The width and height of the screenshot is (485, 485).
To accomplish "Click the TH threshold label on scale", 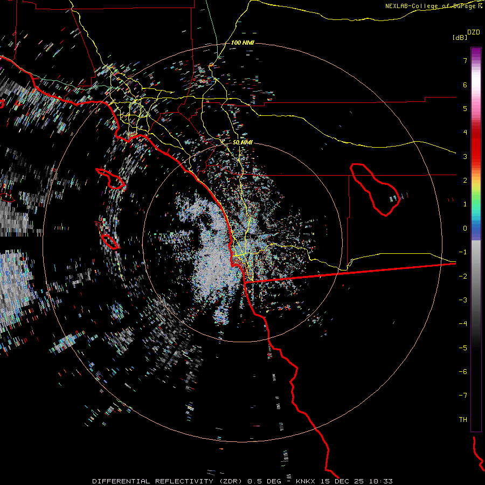I will pos(463,420).
